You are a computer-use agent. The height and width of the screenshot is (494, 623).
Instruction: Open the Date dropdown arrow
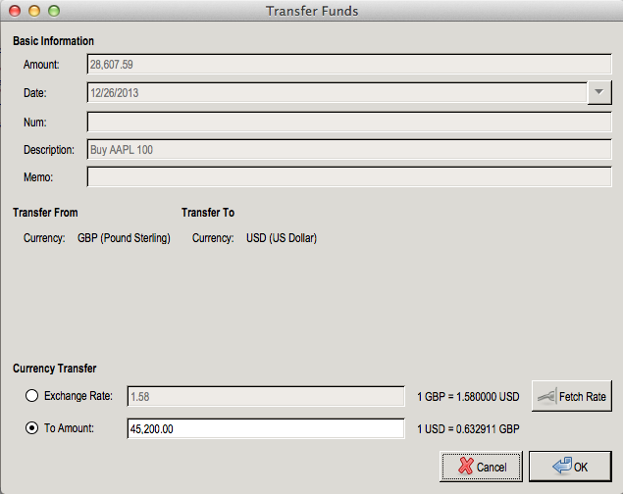(x=599, y=92)
